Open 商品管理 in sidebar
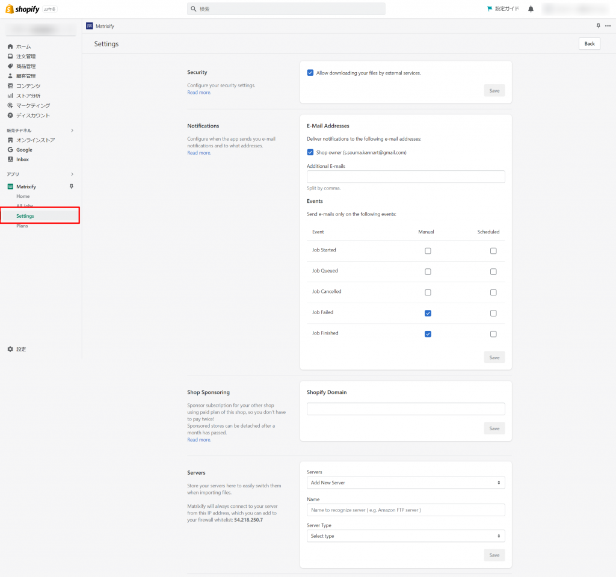This screenshot has height=577, width=616. click(x=26, y=66)
